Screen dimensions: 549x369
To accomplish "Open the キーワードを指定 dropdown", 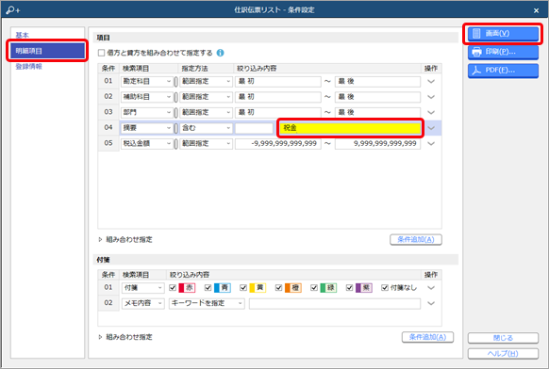I will click(x=207, y=303).
